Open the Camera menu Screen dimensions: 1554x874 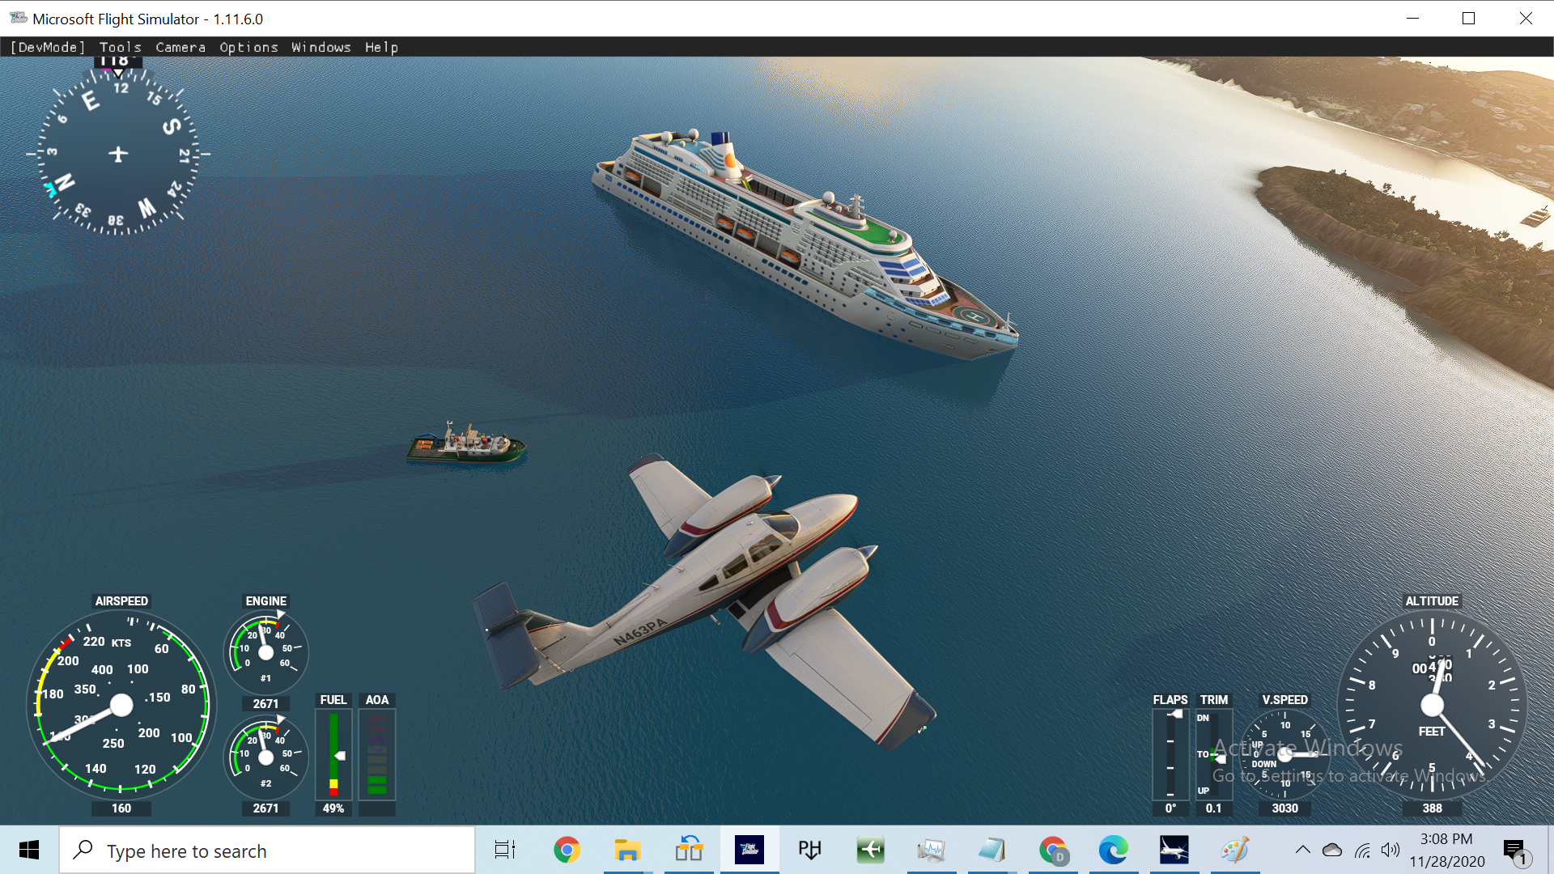(x=180, y=47)
